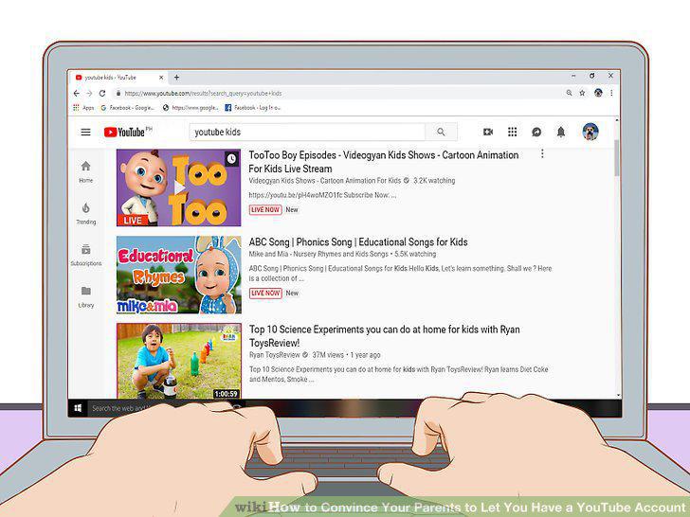Click the zoom magnifier in address bar

pos(569,93)
